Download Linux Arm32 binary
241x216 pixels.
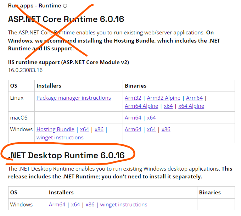point(133,98)
